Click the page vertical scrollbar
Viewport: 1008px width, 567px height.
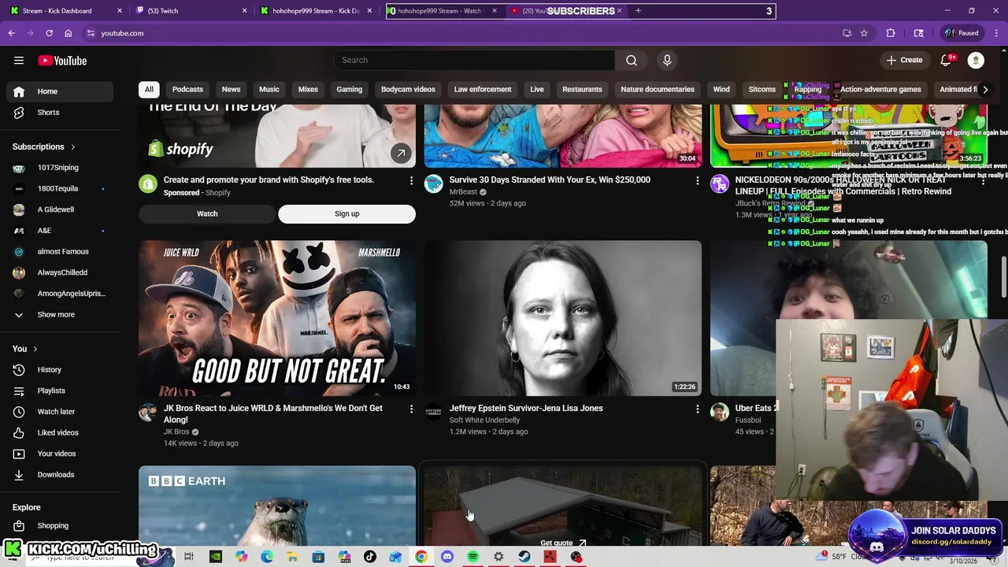(x=1003, y=276)
